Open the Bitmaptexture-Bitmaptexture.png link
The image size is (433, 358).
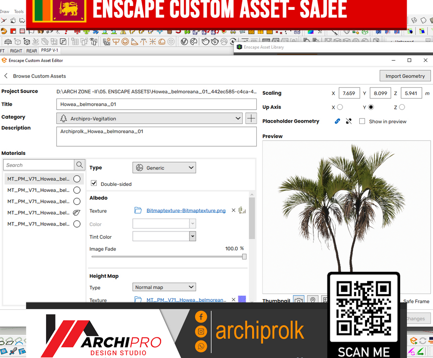[x=186, y=210]
